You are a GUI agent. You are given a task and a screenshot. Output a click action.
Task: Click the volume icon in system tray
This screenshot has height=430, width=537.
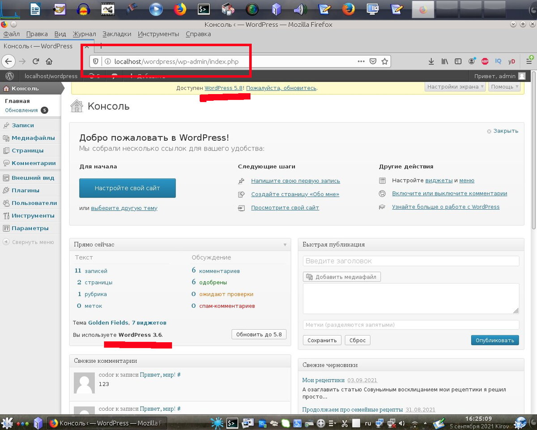coord(401,423)
